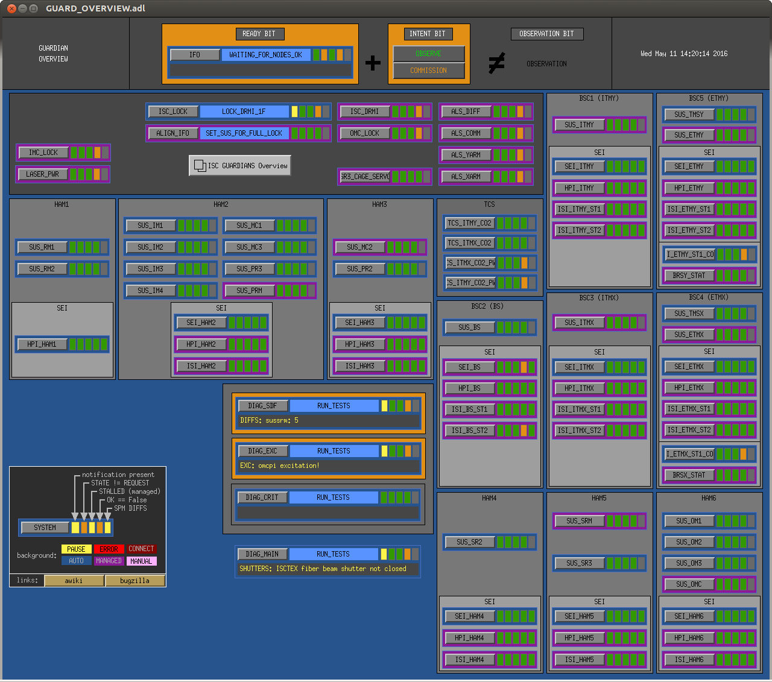Open the ISC_LOCK node button

[173, 112]
